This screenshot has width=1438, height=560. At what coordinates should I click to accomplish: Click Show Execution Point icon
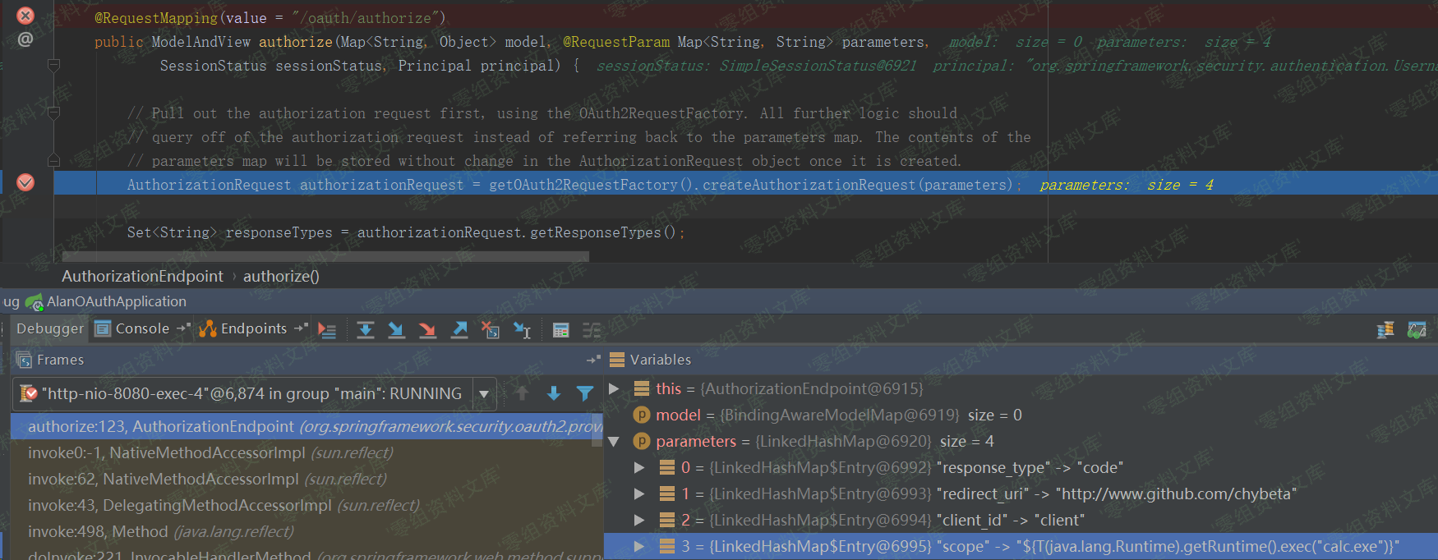[x=327, y=330]
